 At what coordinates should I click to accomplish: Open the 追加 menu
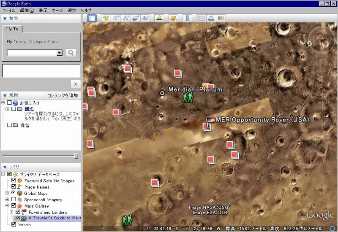(72, 10)
